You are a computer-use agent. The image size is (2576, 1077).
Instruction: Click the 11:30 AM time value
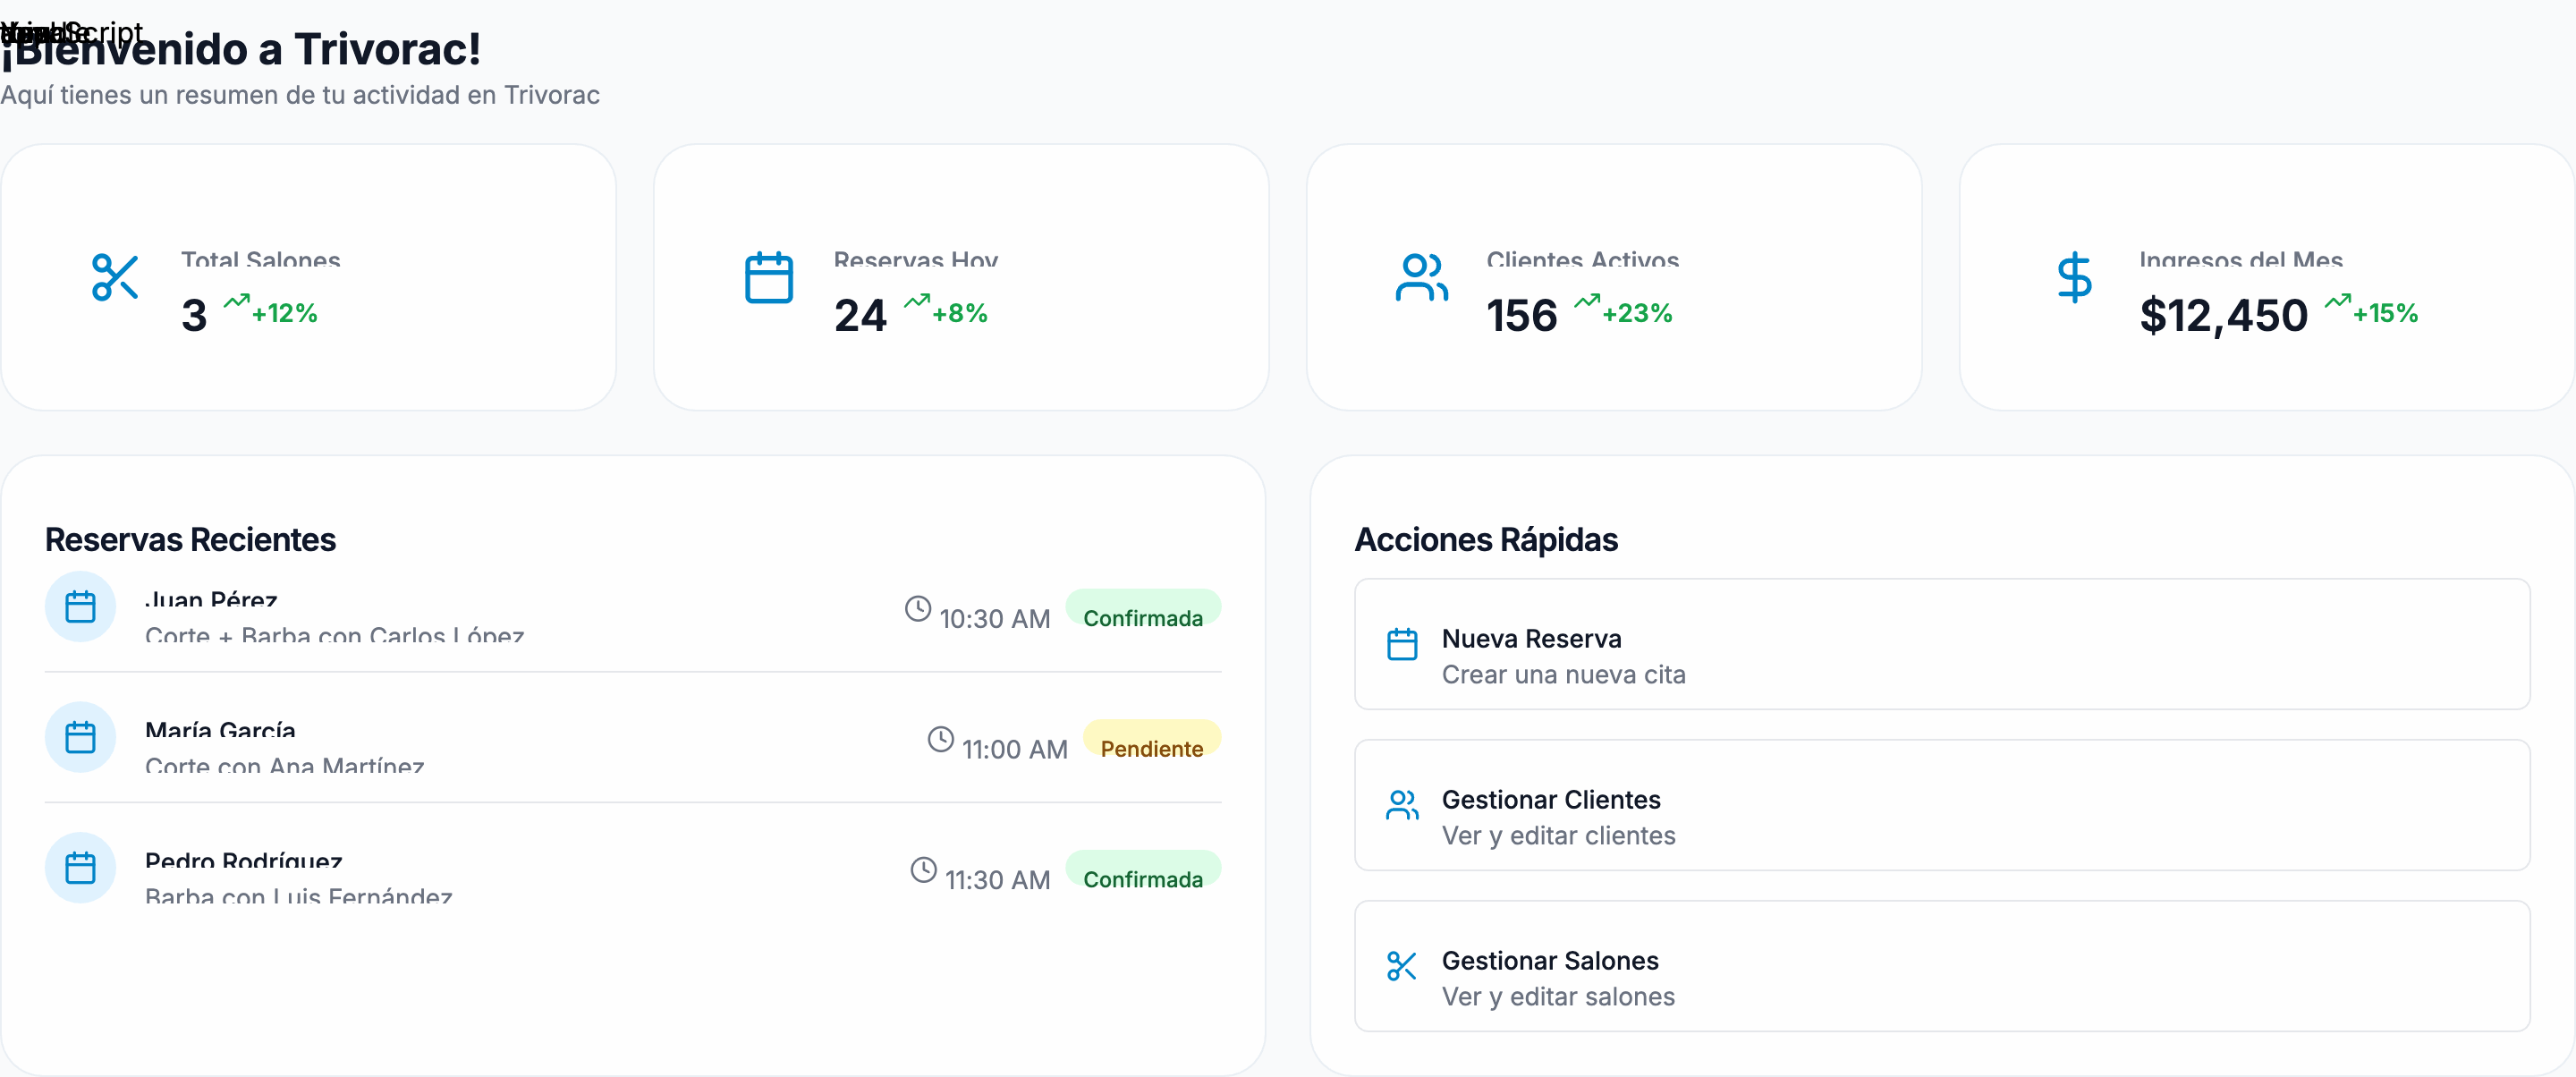(998, 880)
